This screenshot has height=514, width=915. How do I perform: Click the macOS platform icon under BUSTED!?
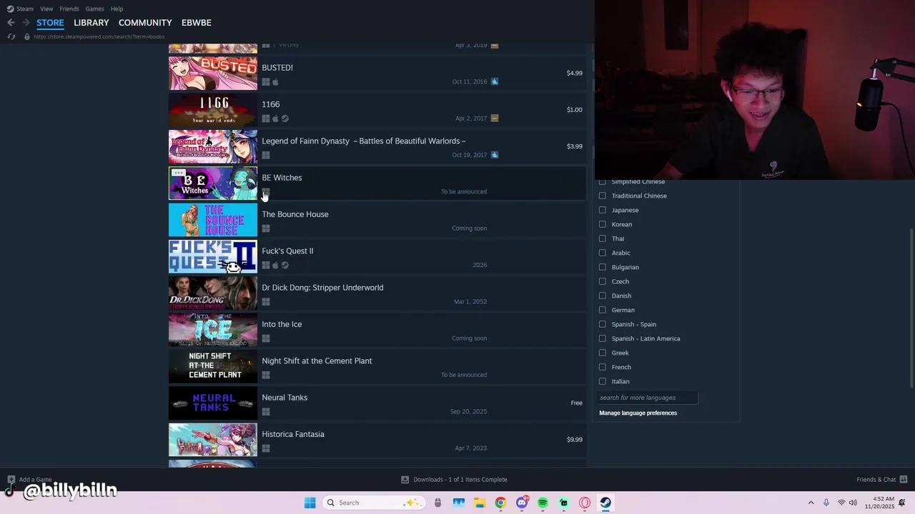(275, 82)
